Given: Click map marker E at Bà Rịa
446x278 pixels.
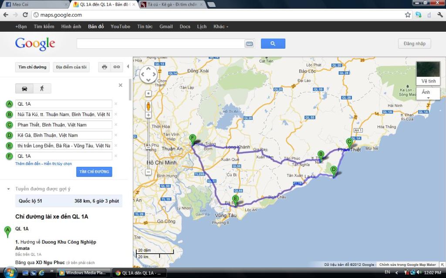Looking at the screenshot, I should pyautogui.click(x=235, y=201).
